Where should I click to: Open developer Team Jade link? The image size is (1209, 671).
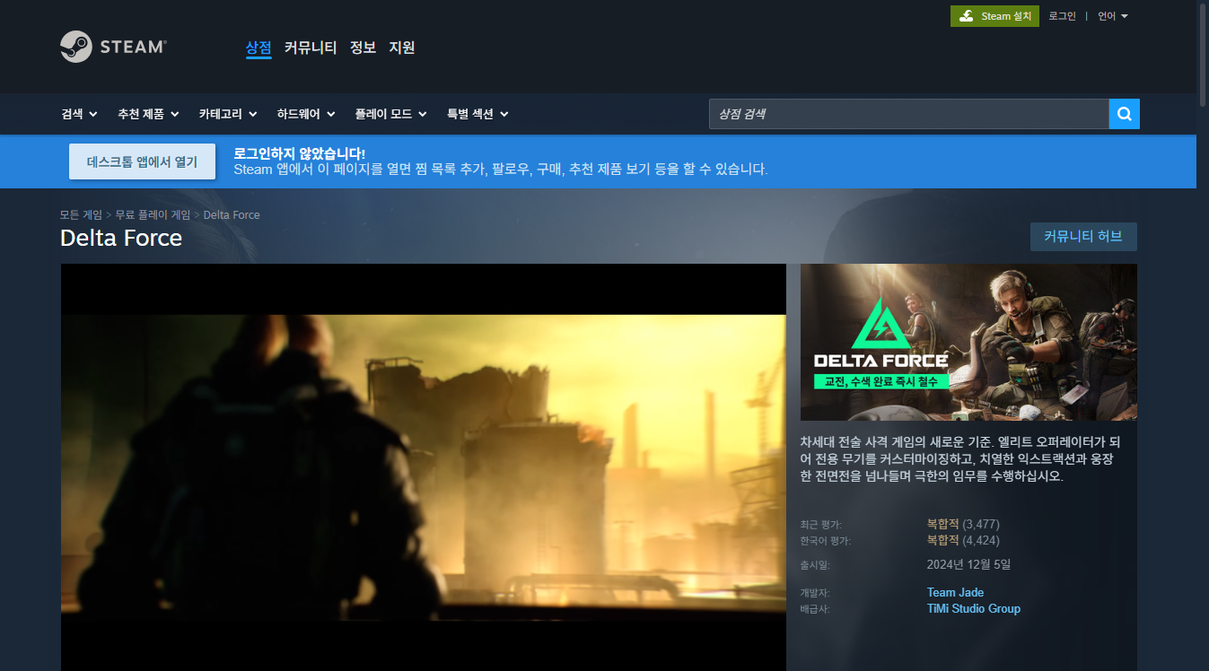coord(955,592)
